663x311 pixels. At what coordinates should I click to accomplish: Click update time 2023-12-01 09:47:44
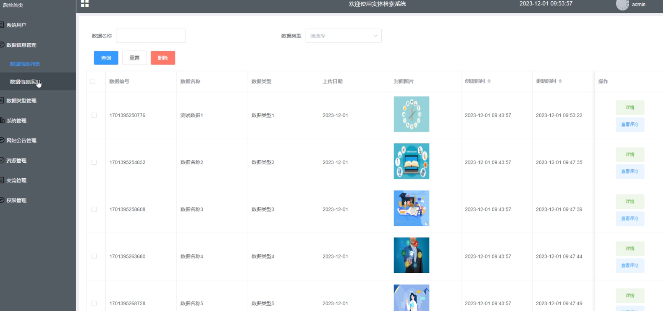coord(559,256)
